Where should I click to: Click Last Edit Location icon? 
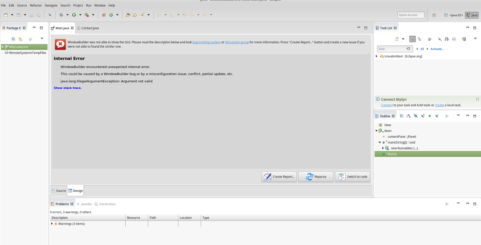[185, 15]
